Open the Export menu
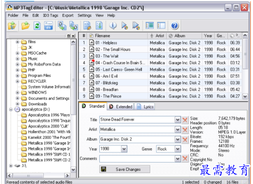 [68, 15]
